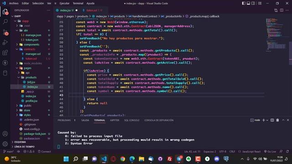Change JavaScript React language mode
292x164 pixels.
point(250,152)
